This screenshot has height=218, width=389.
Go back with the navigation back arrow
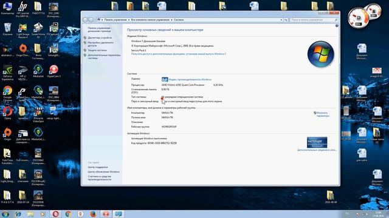click(85, 19)
